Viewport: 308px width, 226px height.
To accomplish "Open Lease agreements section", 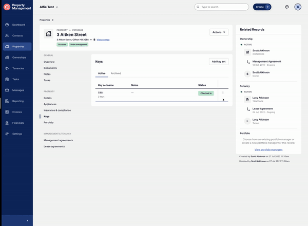I will point(54,146).
